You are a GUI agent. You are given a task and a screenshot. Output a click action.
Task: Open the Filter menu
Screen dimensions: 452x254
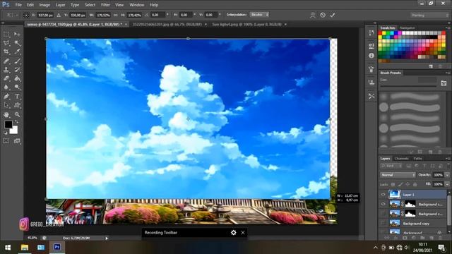[x=105, y=5]
